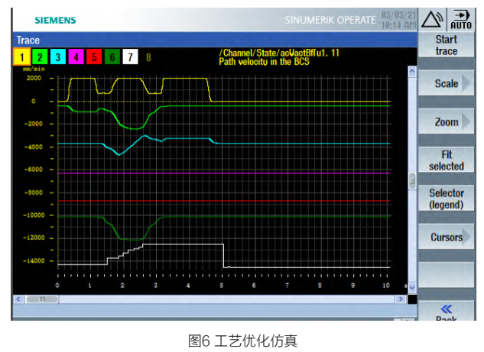Open the Selector (legend) softkey
This screenshot has width=484, height=352.
(446, 199)
